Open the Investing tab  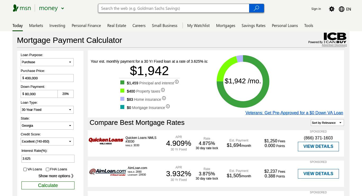tap(57, 26)
